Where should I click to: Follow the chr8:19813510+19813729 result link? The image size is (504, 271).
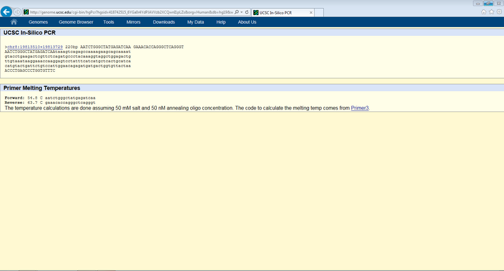[x=35, y=47]
